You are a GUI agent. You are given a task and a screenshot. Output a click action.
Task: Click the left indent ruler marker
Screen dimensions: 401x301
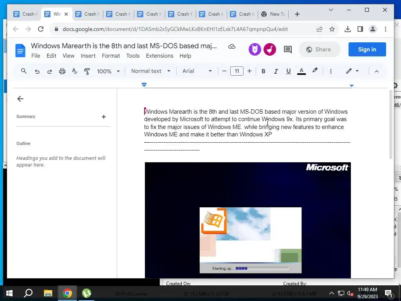point(144,85)
